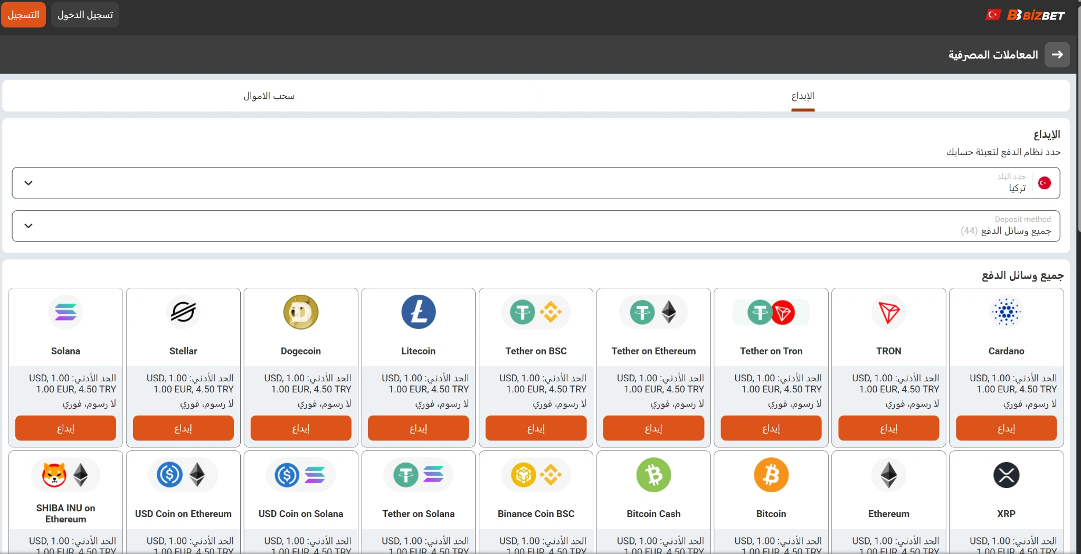
Task: Expand the country selector showing تركيا
Action: [x=536, y=183]
